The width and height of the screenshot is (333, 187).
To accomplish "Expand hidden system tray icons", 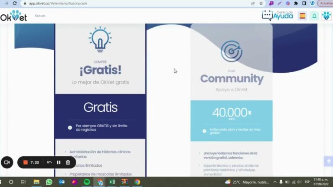I will (x=275, y=182).
